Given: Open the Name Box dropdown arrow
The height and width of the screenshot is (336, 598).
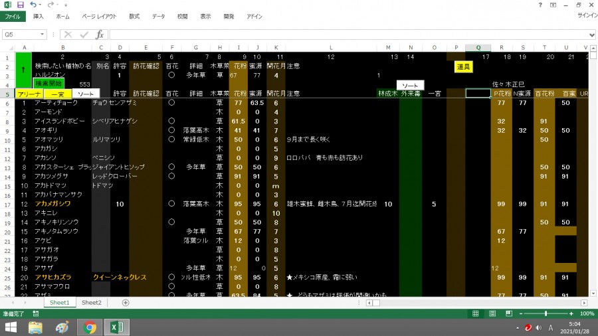Looking at the screenshot, I should [x=43, y=35].
